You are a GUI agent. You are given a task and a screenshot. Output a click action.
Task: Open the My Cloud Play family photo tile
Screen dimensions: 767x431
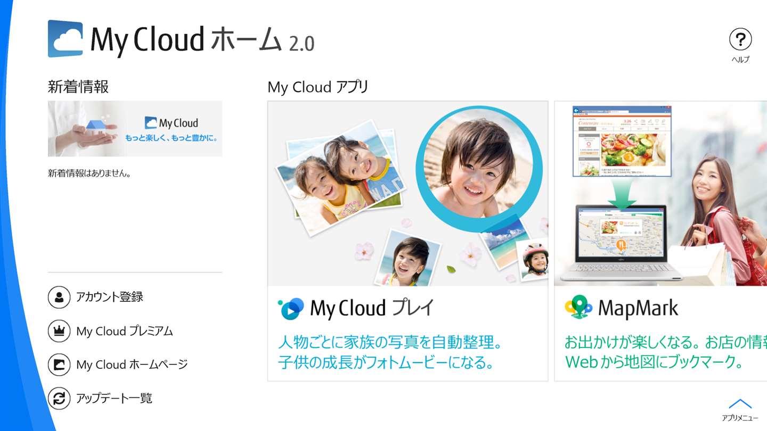click(407, 194)
